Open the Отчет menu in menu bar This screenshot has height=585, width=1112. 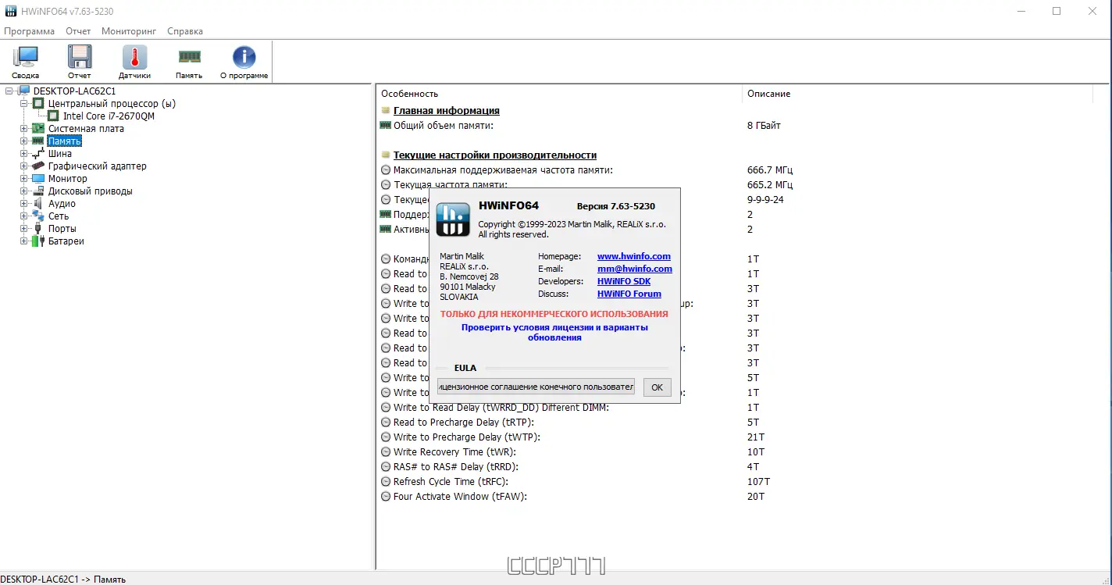pyautogui.click(x=78, y=31)
